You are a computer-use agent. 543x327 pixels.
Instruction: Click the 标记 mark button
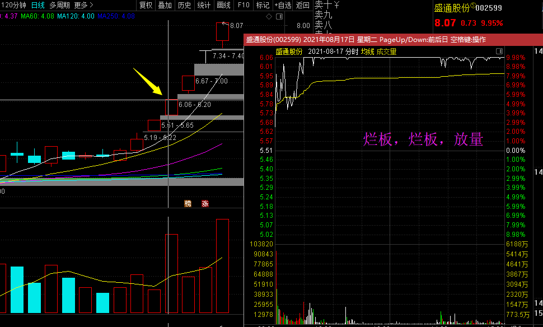coord(263,5)
